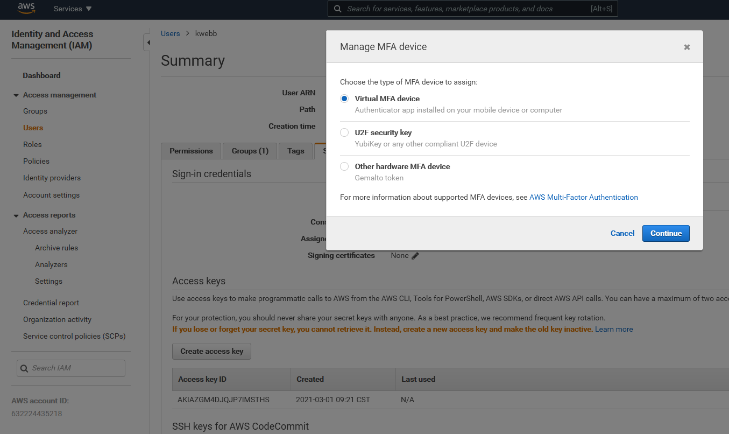Select the Virtual MFA device option
Image resolution: width=729 pixels, height=434 pixels.
[x=344, y=99]
